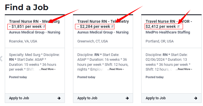The image size is (203, 106).
Task: Apply to Job for Roanoke, VA listing
Action: (35, 98)
